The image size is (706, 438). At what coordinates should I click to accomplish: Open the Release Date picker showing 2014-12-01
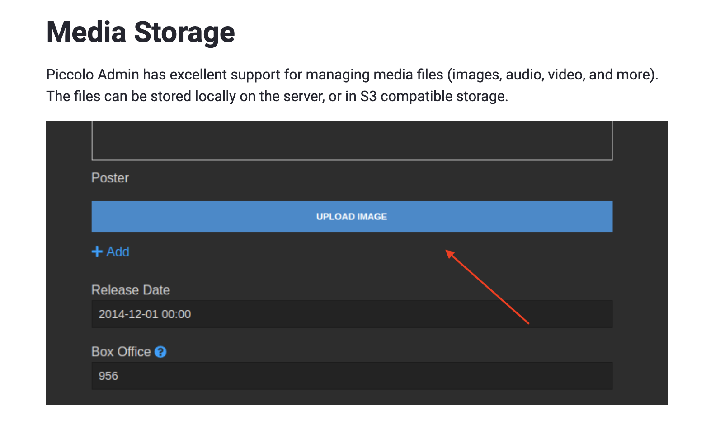click(x=352, y=314)
